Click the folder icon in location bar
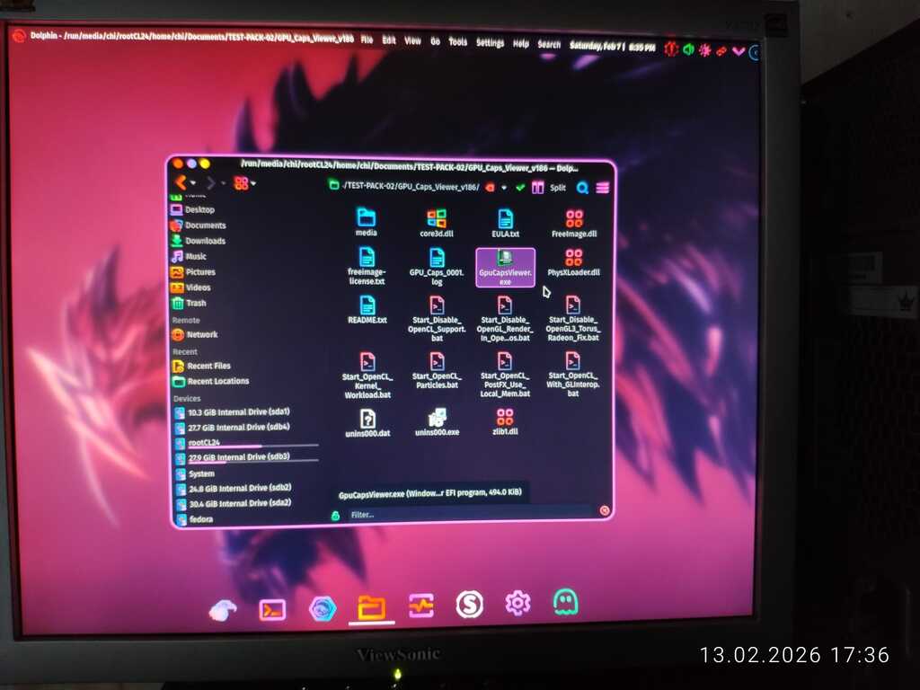 click(334, 185)
